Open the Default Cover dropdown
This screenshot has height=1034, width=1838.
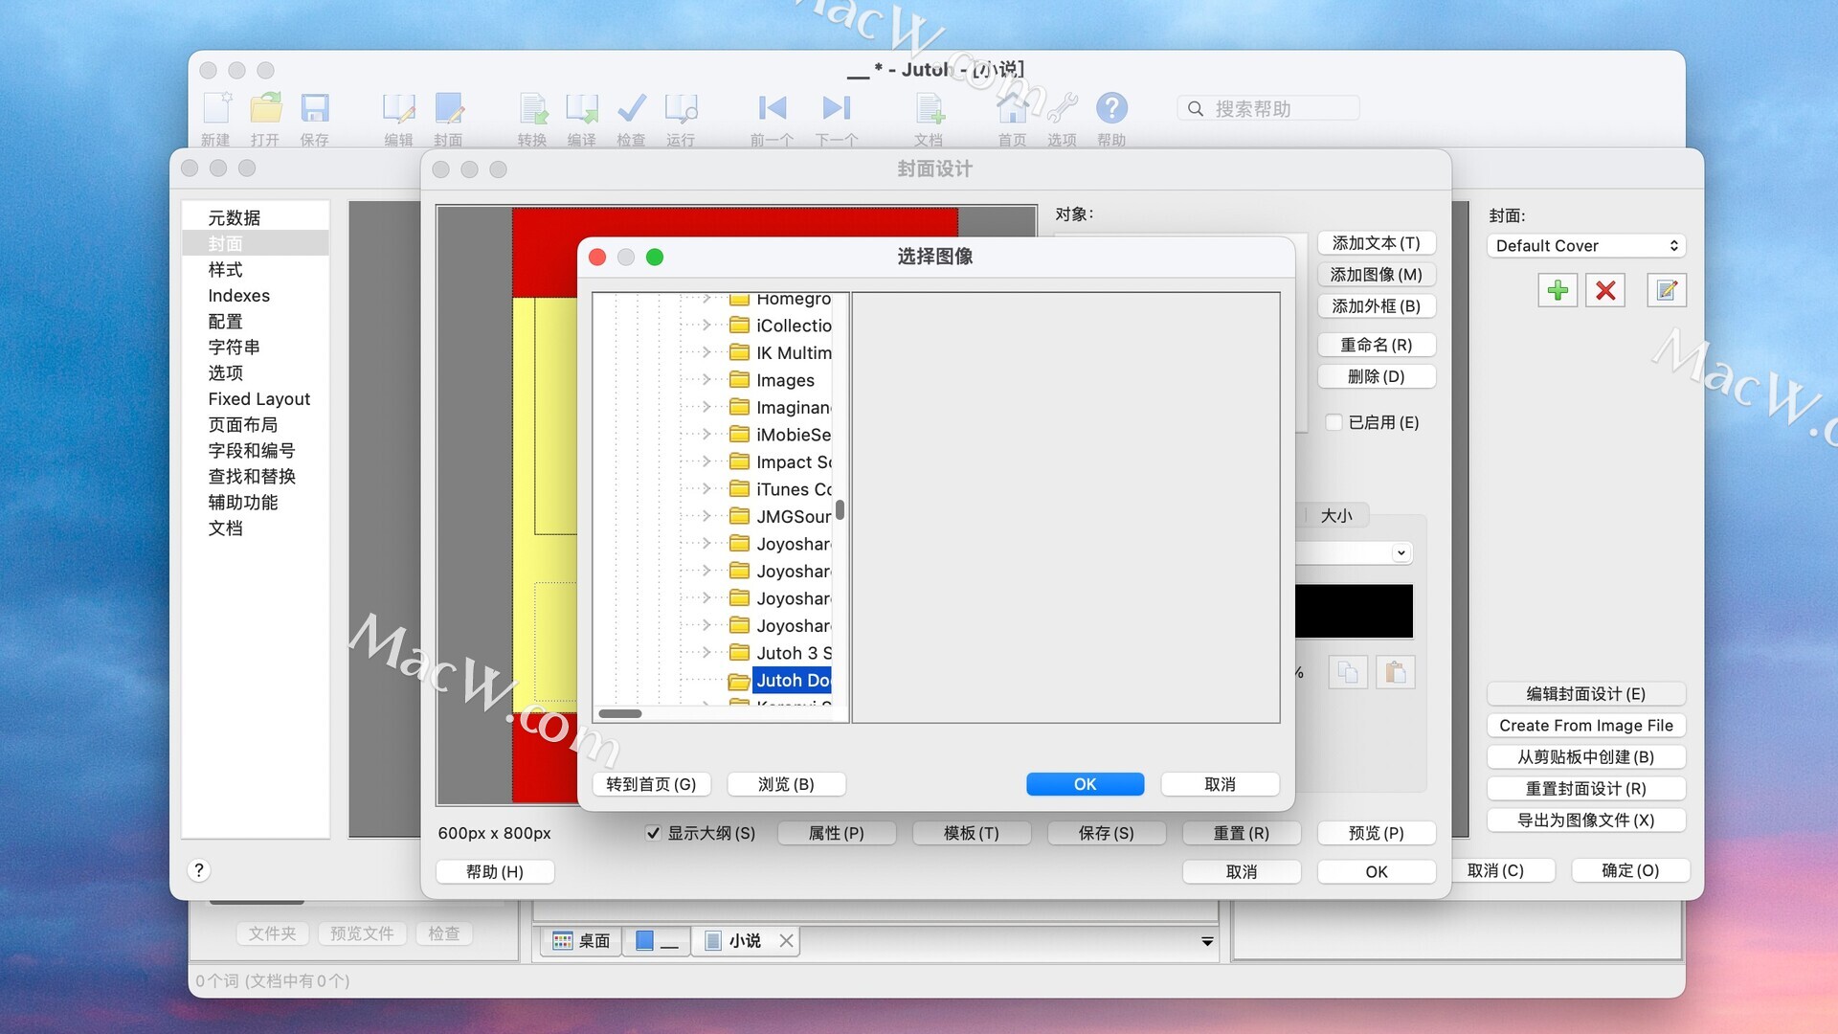pyautogui.click(x=1585, y=246)
